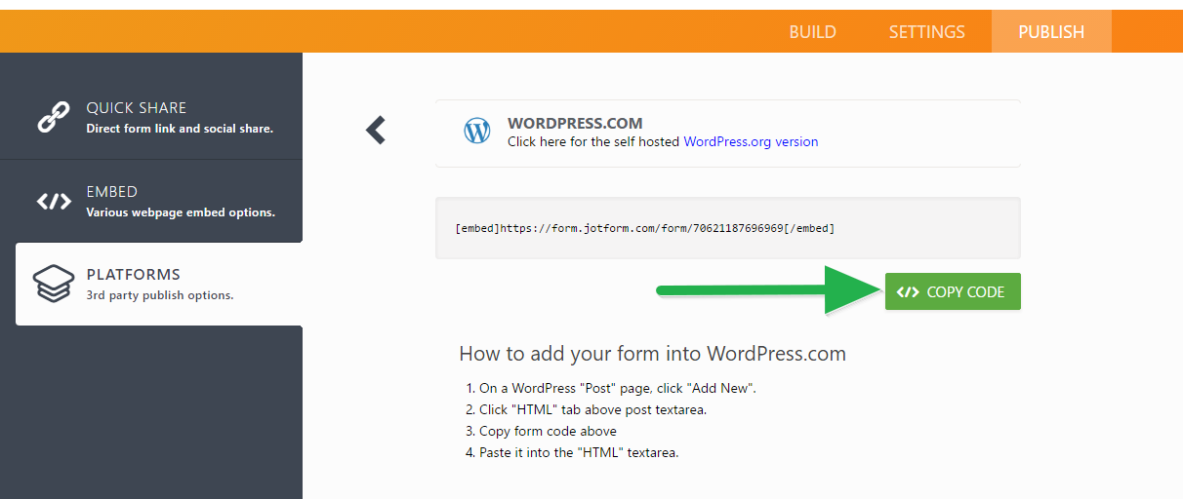Image resolution: width=1183 pixels, height=499 pixels.
Task: Click the Platforms stacked layers icon
Action: (x=54, y=284)
